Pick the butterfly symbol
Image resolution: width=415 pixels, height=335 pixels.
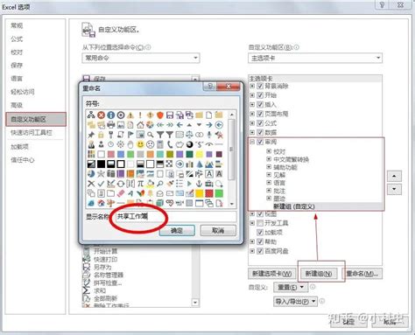(x=140, y=193)
